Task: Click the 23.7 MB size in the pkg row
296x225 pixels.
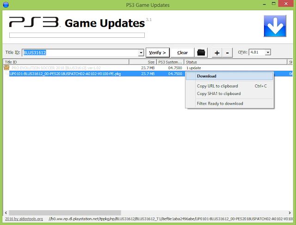Action: pyautogui.click(x=148, y=74)
